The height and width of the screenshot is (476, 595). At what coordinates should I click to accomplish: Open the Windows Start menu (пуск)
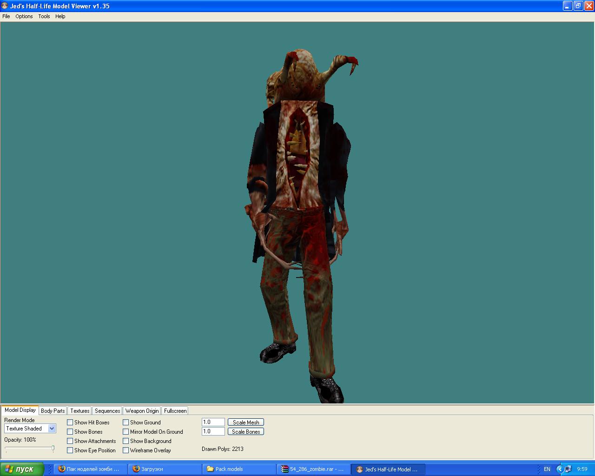click(22, 469)
